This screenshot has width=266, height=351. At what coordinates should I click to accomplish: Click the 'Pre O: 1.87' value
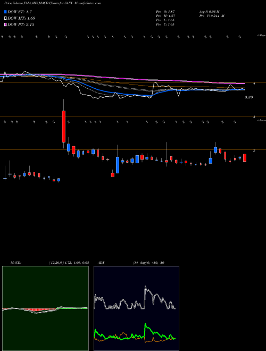(x=165, y=11)
